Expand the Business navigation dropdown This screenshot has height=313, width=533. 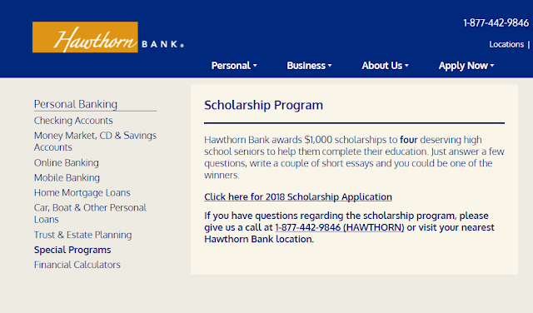click(x=309, y=66)
